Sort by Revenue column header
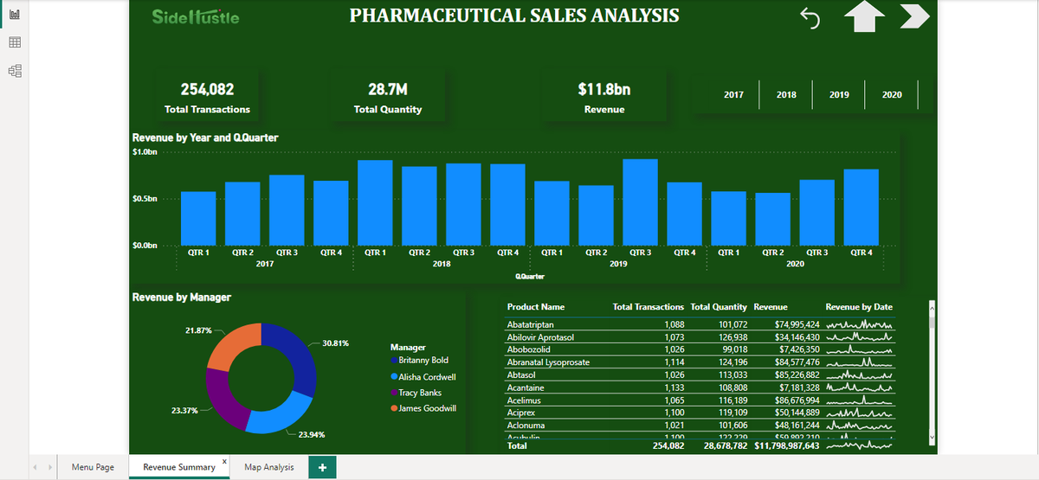1039x480 pixels. click(771, 307)
